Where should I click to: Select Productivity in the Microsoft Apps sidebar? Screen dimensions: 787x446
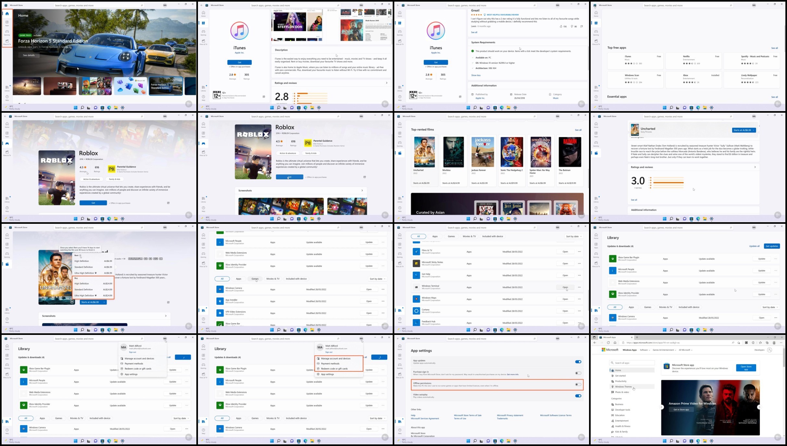point(632,381)
